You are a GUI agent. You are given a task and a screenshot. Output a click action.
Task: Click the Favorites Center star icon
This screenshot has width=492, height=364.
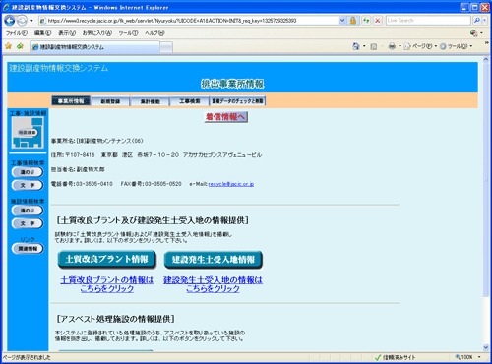coord(8,46)
